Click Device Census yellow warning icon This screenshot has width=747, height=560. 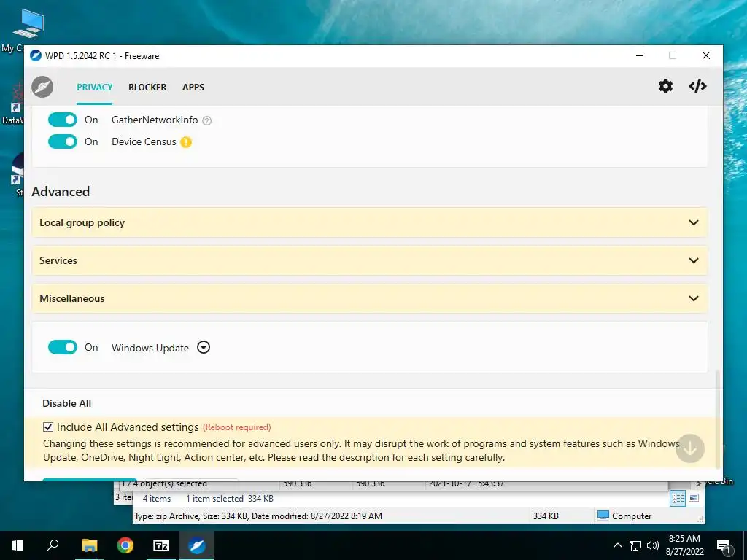click(186, 142)
